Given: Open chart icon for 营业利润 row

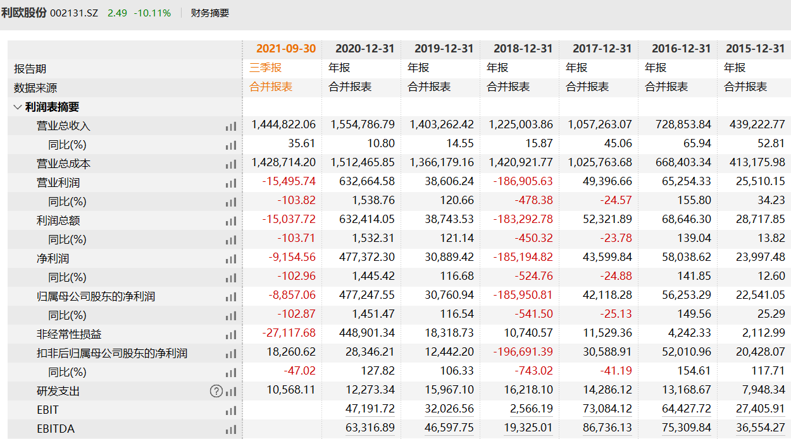Looking at the screenshot, I should tap(230, 183).
